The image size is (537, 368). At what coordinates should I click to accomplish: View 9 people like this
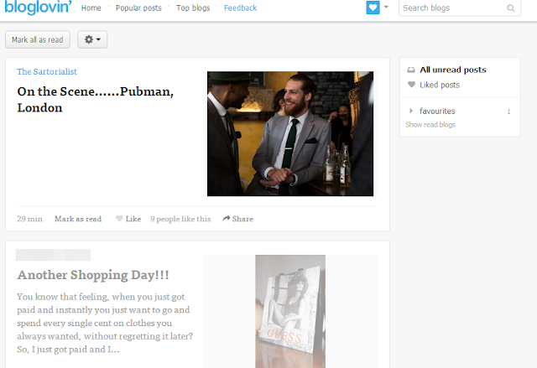[180, 219]
